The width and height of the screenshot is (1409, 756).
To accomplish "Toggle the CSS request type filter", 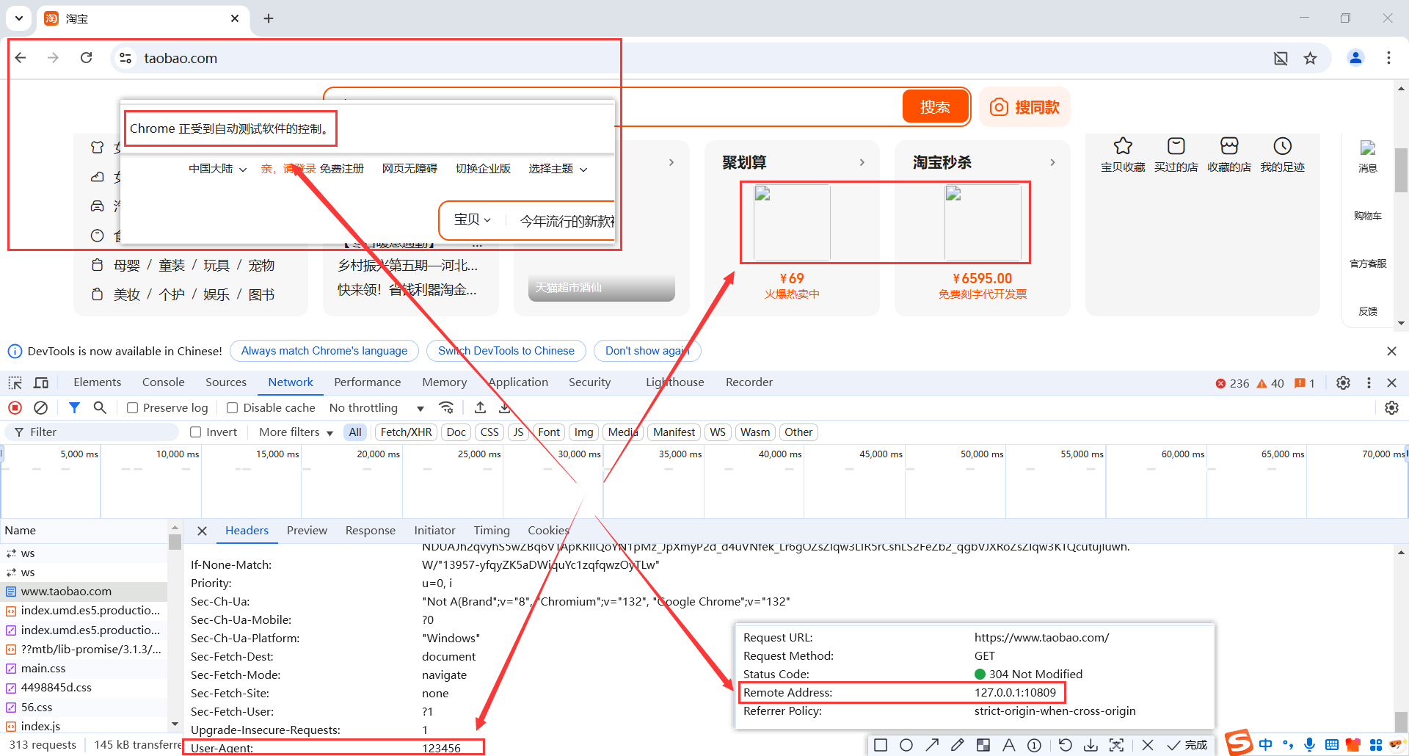I will point(489,432).
